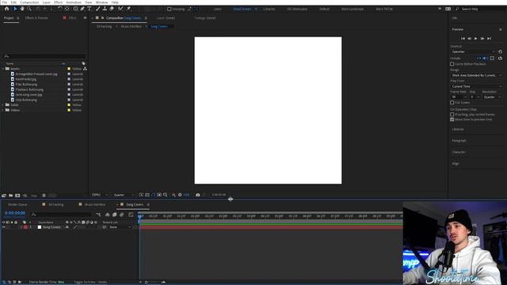Click the new folder icon in Project panel
Screen dimensions: 507x285
10,196
